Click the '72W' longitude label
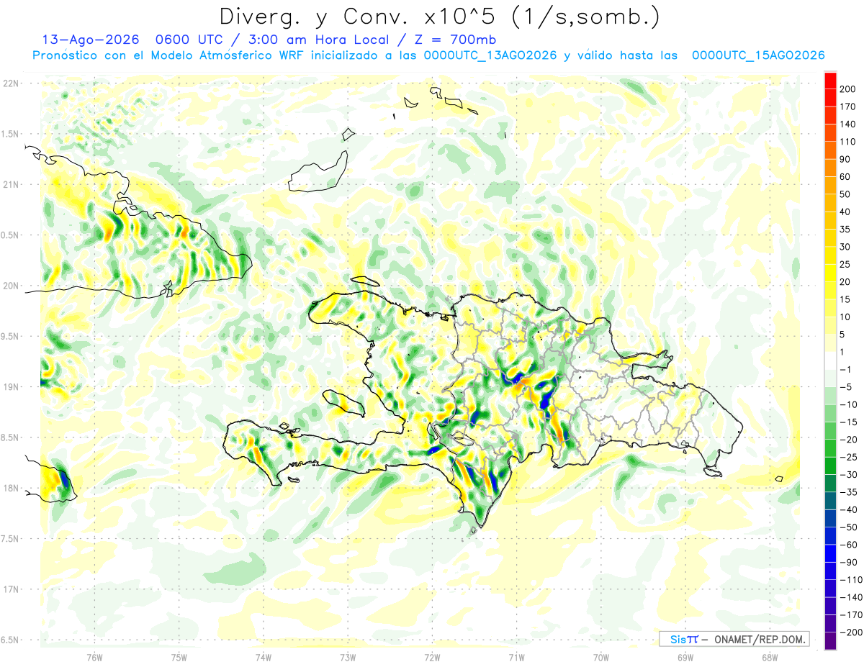 432,658
